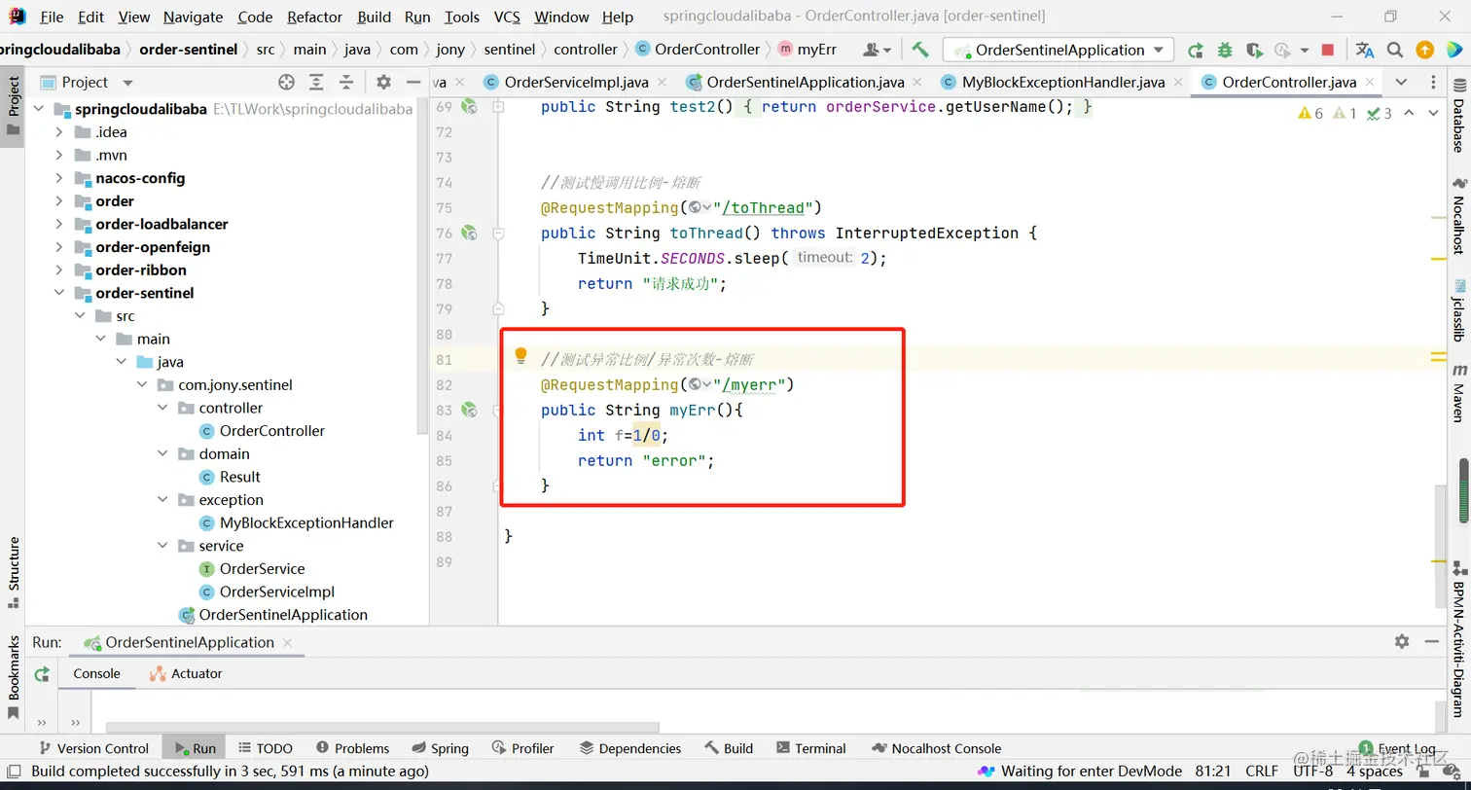Open the Translate tool icon

pyautogui.click(x=1365, y=50)
